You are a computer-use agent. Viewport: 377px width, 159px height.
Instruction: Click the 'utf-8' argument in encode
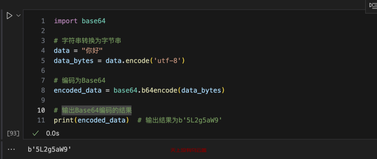click(x=168, y=61)
